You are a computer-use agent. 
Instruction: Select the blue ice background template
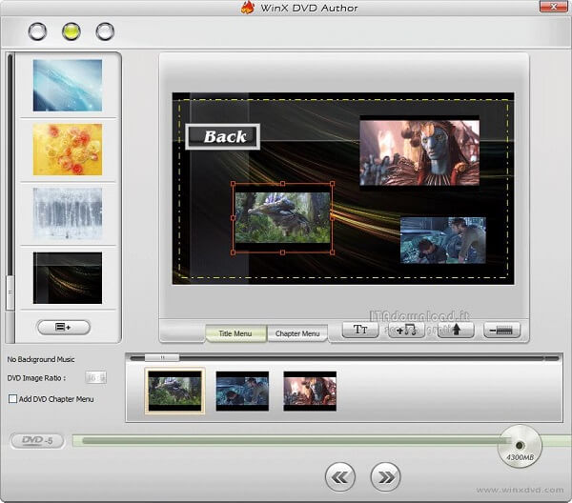[68, 86]
